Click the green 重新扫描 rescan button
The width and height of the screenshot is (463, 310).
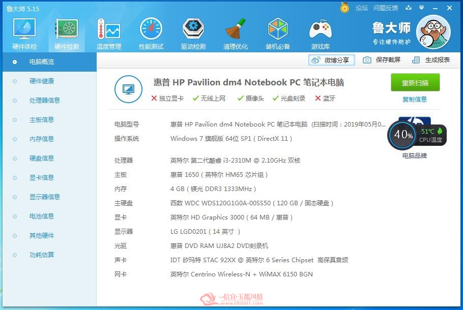415,83
